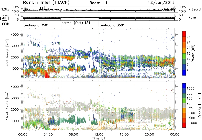Screen dimensions: 202x140
Task: Click the plot title 'Rankin Inlet (fitACF)'
Action: pyautogui.click(x=46, y=2)
